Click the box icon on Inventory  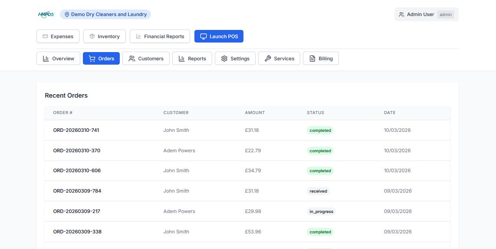[x=92, y=36]
